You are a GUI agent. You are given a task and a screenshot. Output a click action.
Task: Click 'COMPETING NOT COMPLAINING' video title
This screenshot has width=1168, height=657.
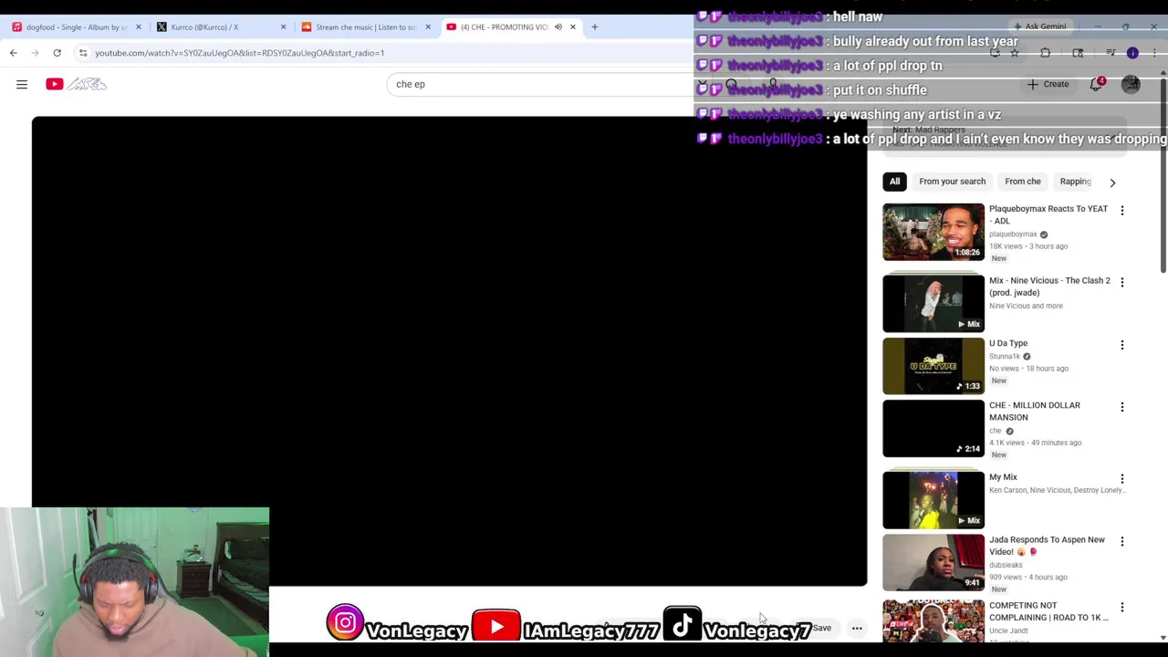point(1049,611)
